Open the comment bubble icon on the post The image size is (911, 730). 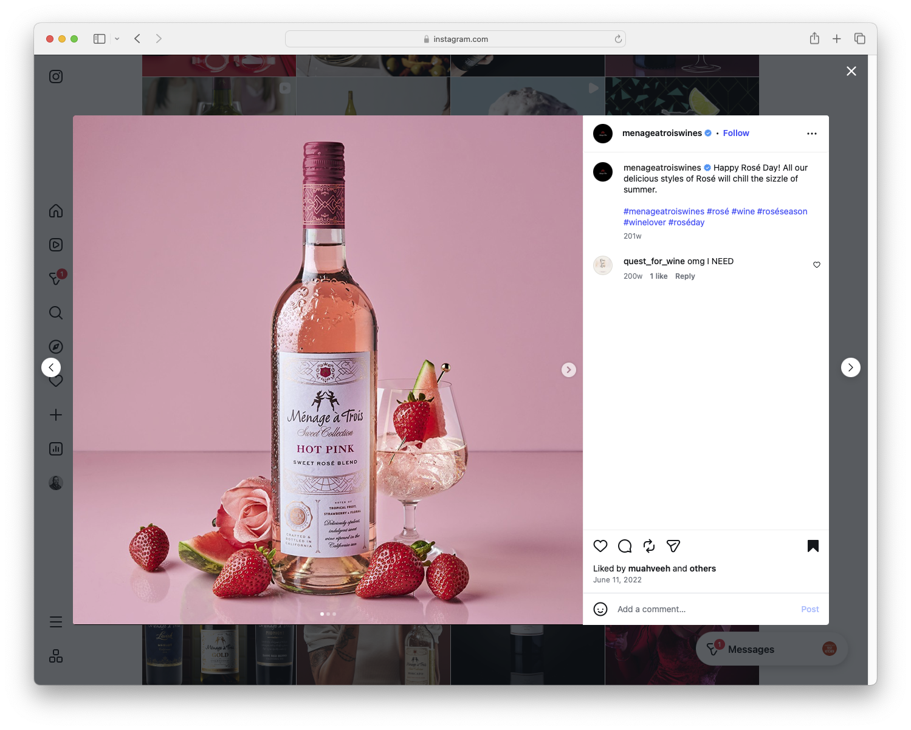[624, 546]
